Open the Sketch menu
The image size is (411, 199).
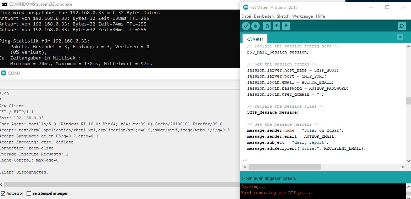pyautogui.click(x=283, y=16)
